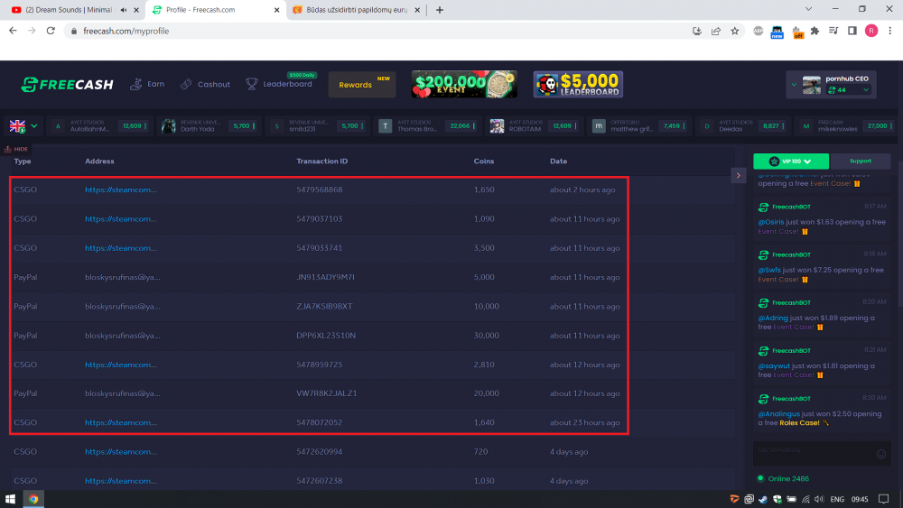Screen dimensions: 903x508
Task: Click the address bar URL
Action: [126, 31]
